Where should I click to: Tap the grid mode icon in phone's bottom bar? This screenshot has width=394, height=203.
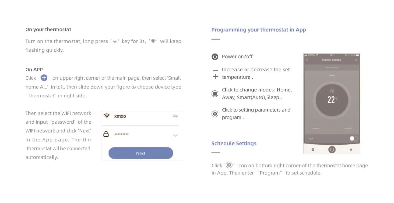pos(313,149)
